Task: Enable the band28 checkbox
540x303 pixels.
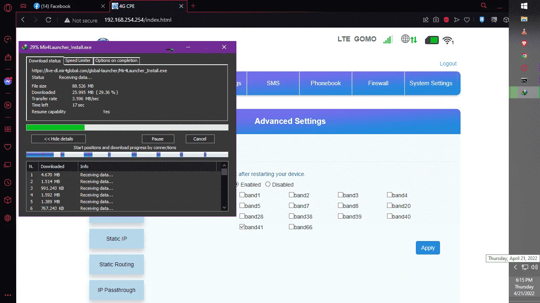Action: pos(242,216)
